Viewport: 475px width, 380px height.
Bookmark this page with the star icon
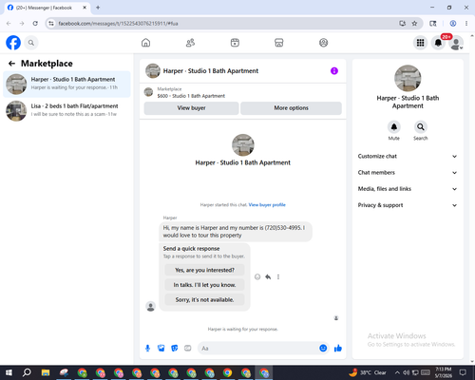coord(414,24)
